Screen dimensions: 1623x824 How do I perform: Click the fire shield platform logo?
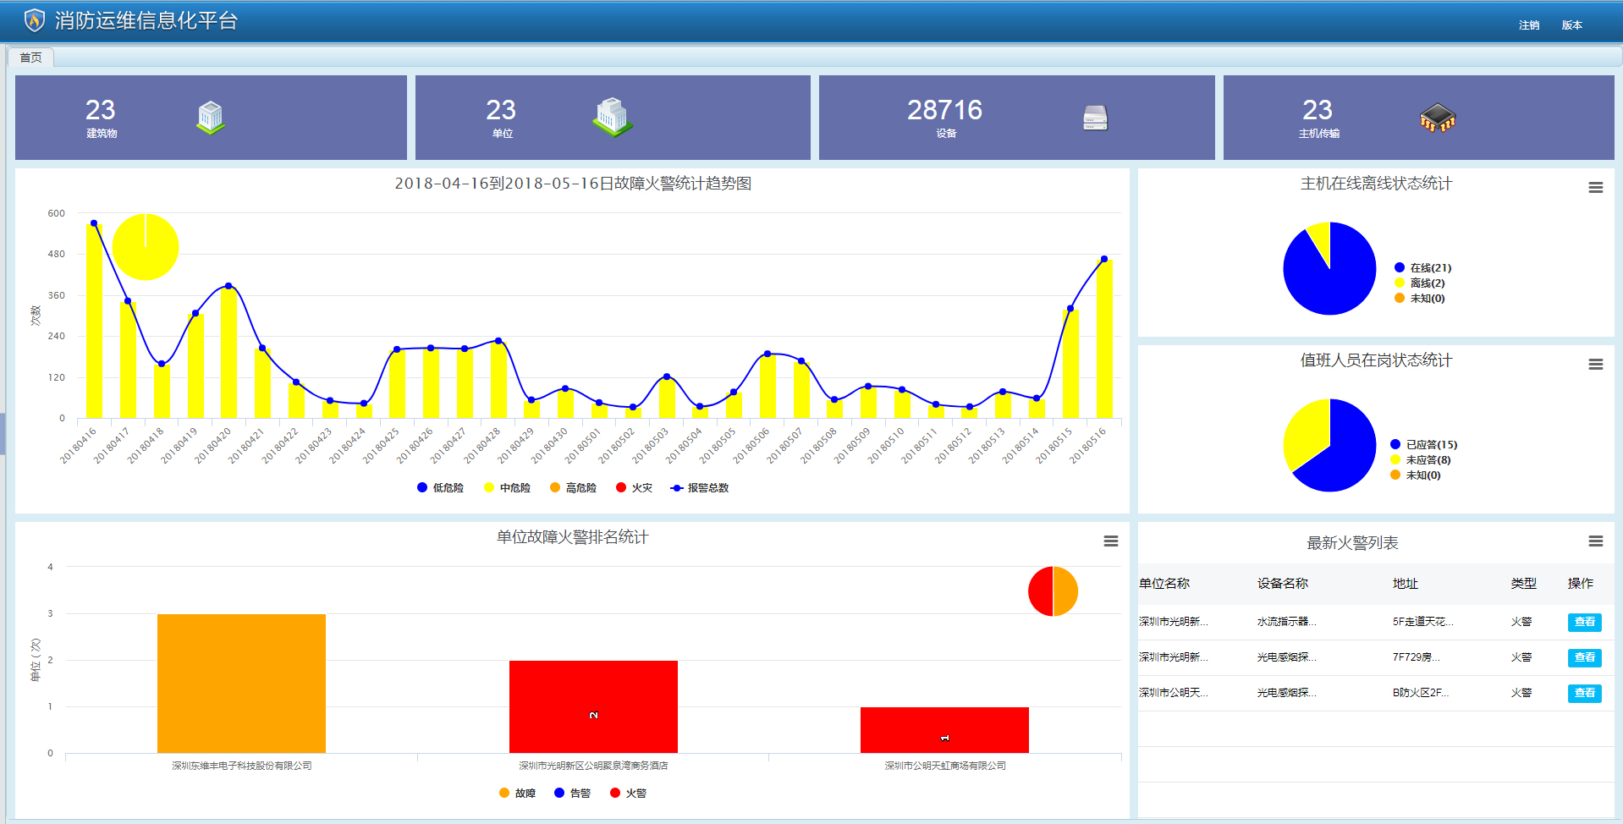[x=34, y=20]
